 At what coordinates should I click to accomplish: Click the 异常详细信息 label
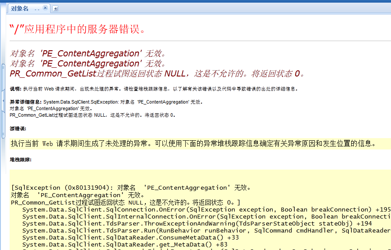tap(26, 102)
